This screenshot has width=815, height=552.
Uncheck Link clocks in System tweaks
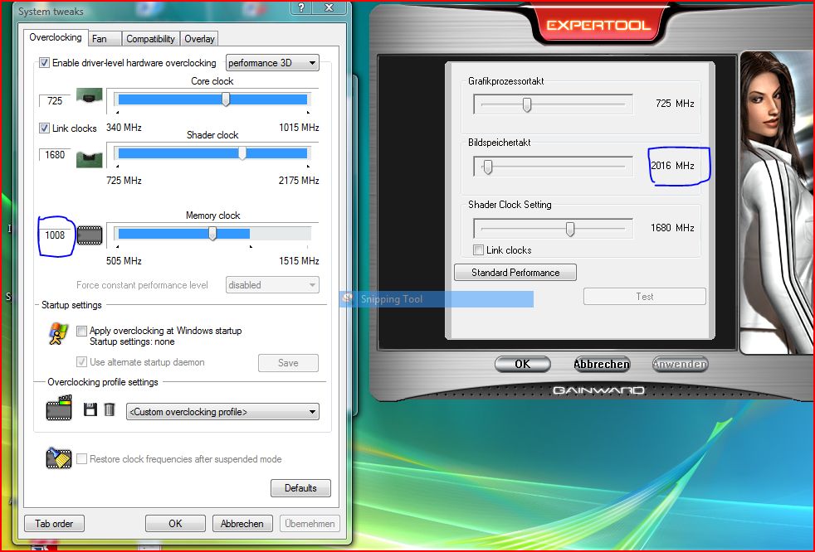[44, 128]
